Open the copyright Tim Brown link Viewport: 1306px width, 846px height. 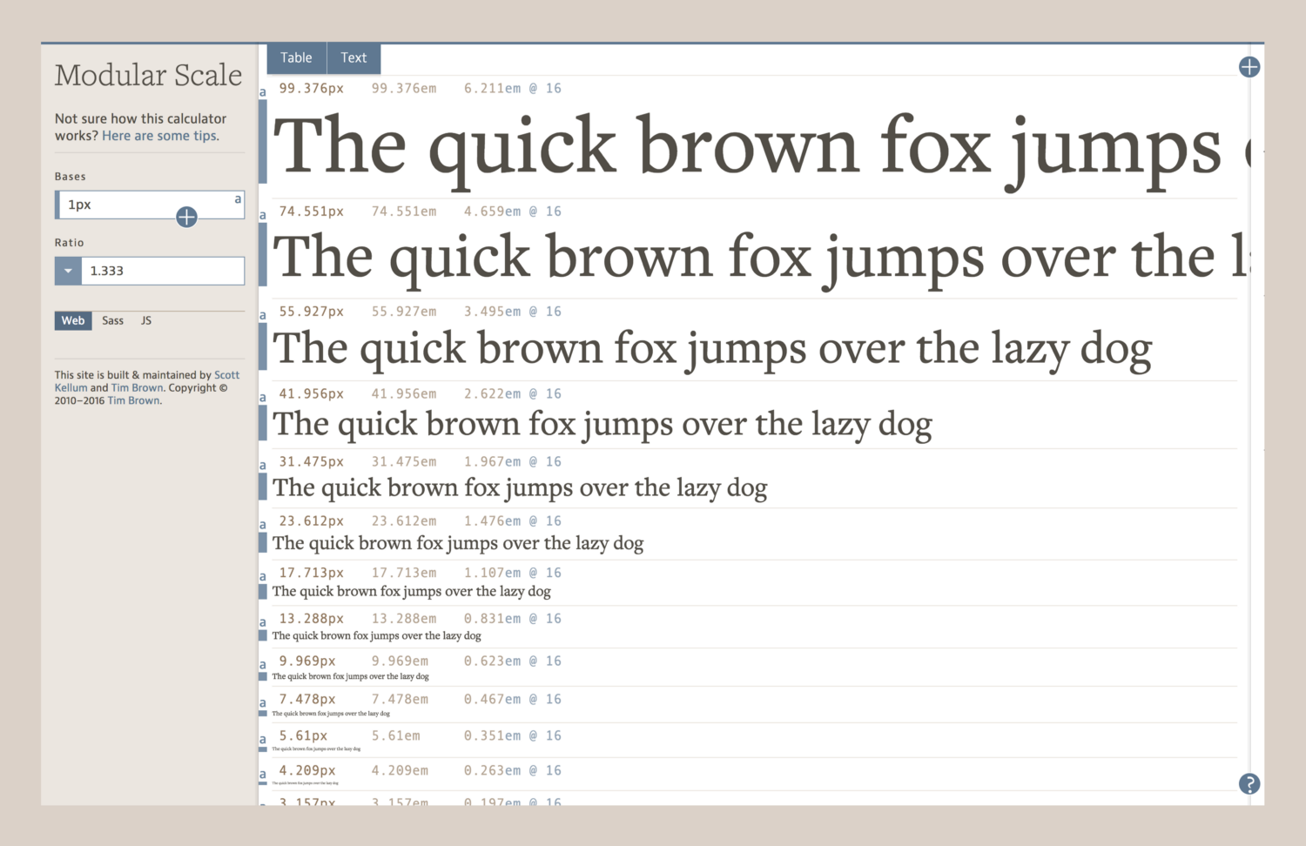pos(134,401)
